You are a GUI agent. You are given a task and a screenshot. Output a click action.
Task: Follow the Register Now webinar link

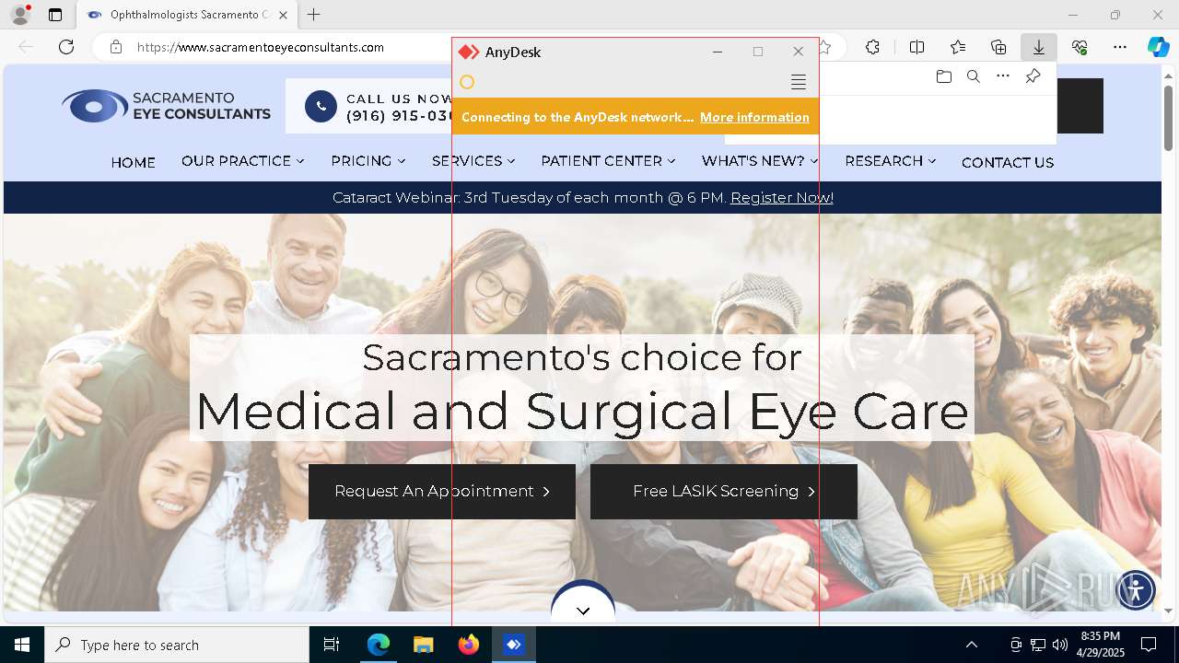pos(782,198)
